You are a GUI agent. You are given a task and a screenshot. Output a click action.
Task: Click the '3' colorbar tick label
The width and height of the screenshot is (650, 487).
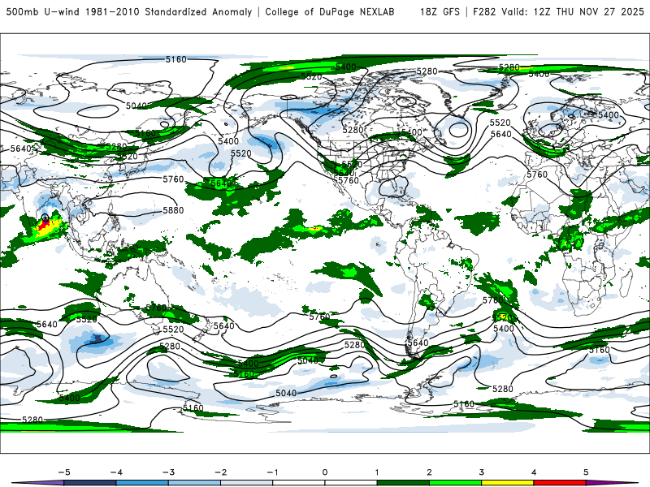(481, 472)
